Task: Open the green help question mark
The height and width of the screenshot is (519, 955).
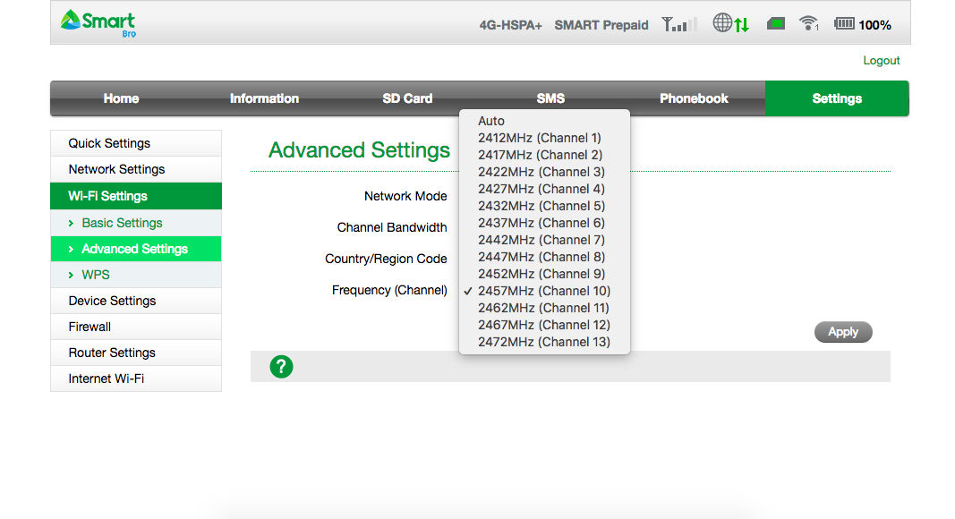Action: [x=281, y=367]
